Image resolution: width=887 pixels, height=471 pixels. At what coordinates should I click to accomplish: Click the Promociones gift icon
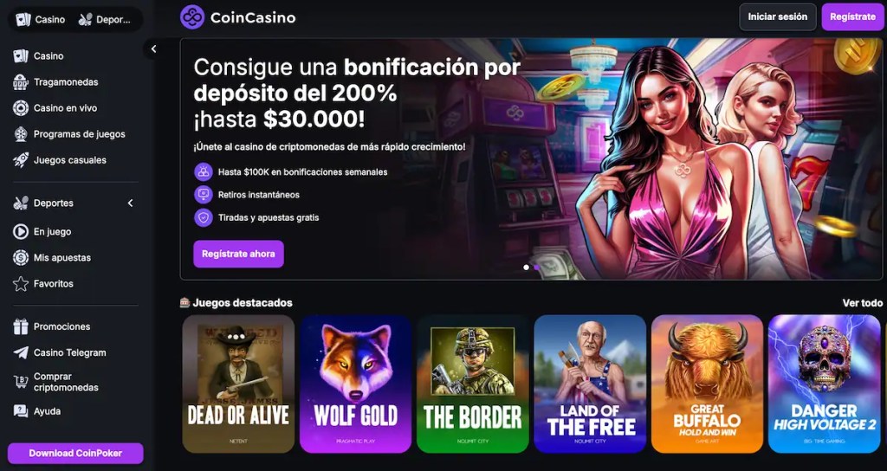(x=21, y=326)
